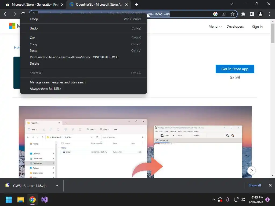275x206 pixels.
Task: Open File Explorer from taskbar
Action: tap(20, 200)
